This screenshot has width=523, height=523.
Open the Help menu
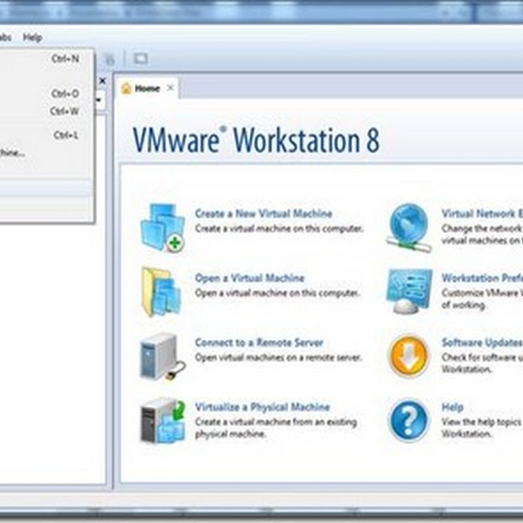click(32, 37)
